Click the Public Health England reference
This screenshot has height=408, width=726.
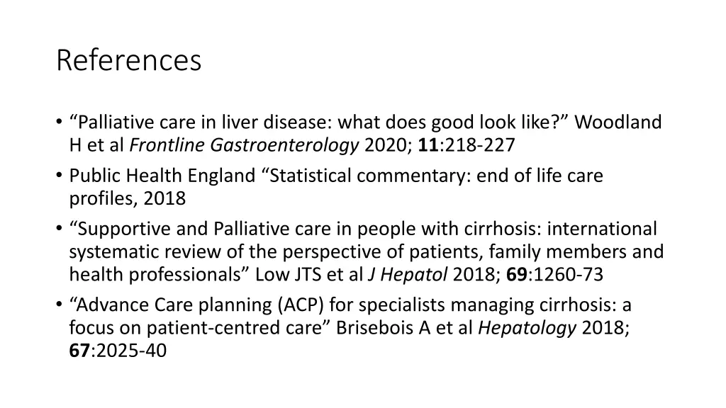pos(336,187)
